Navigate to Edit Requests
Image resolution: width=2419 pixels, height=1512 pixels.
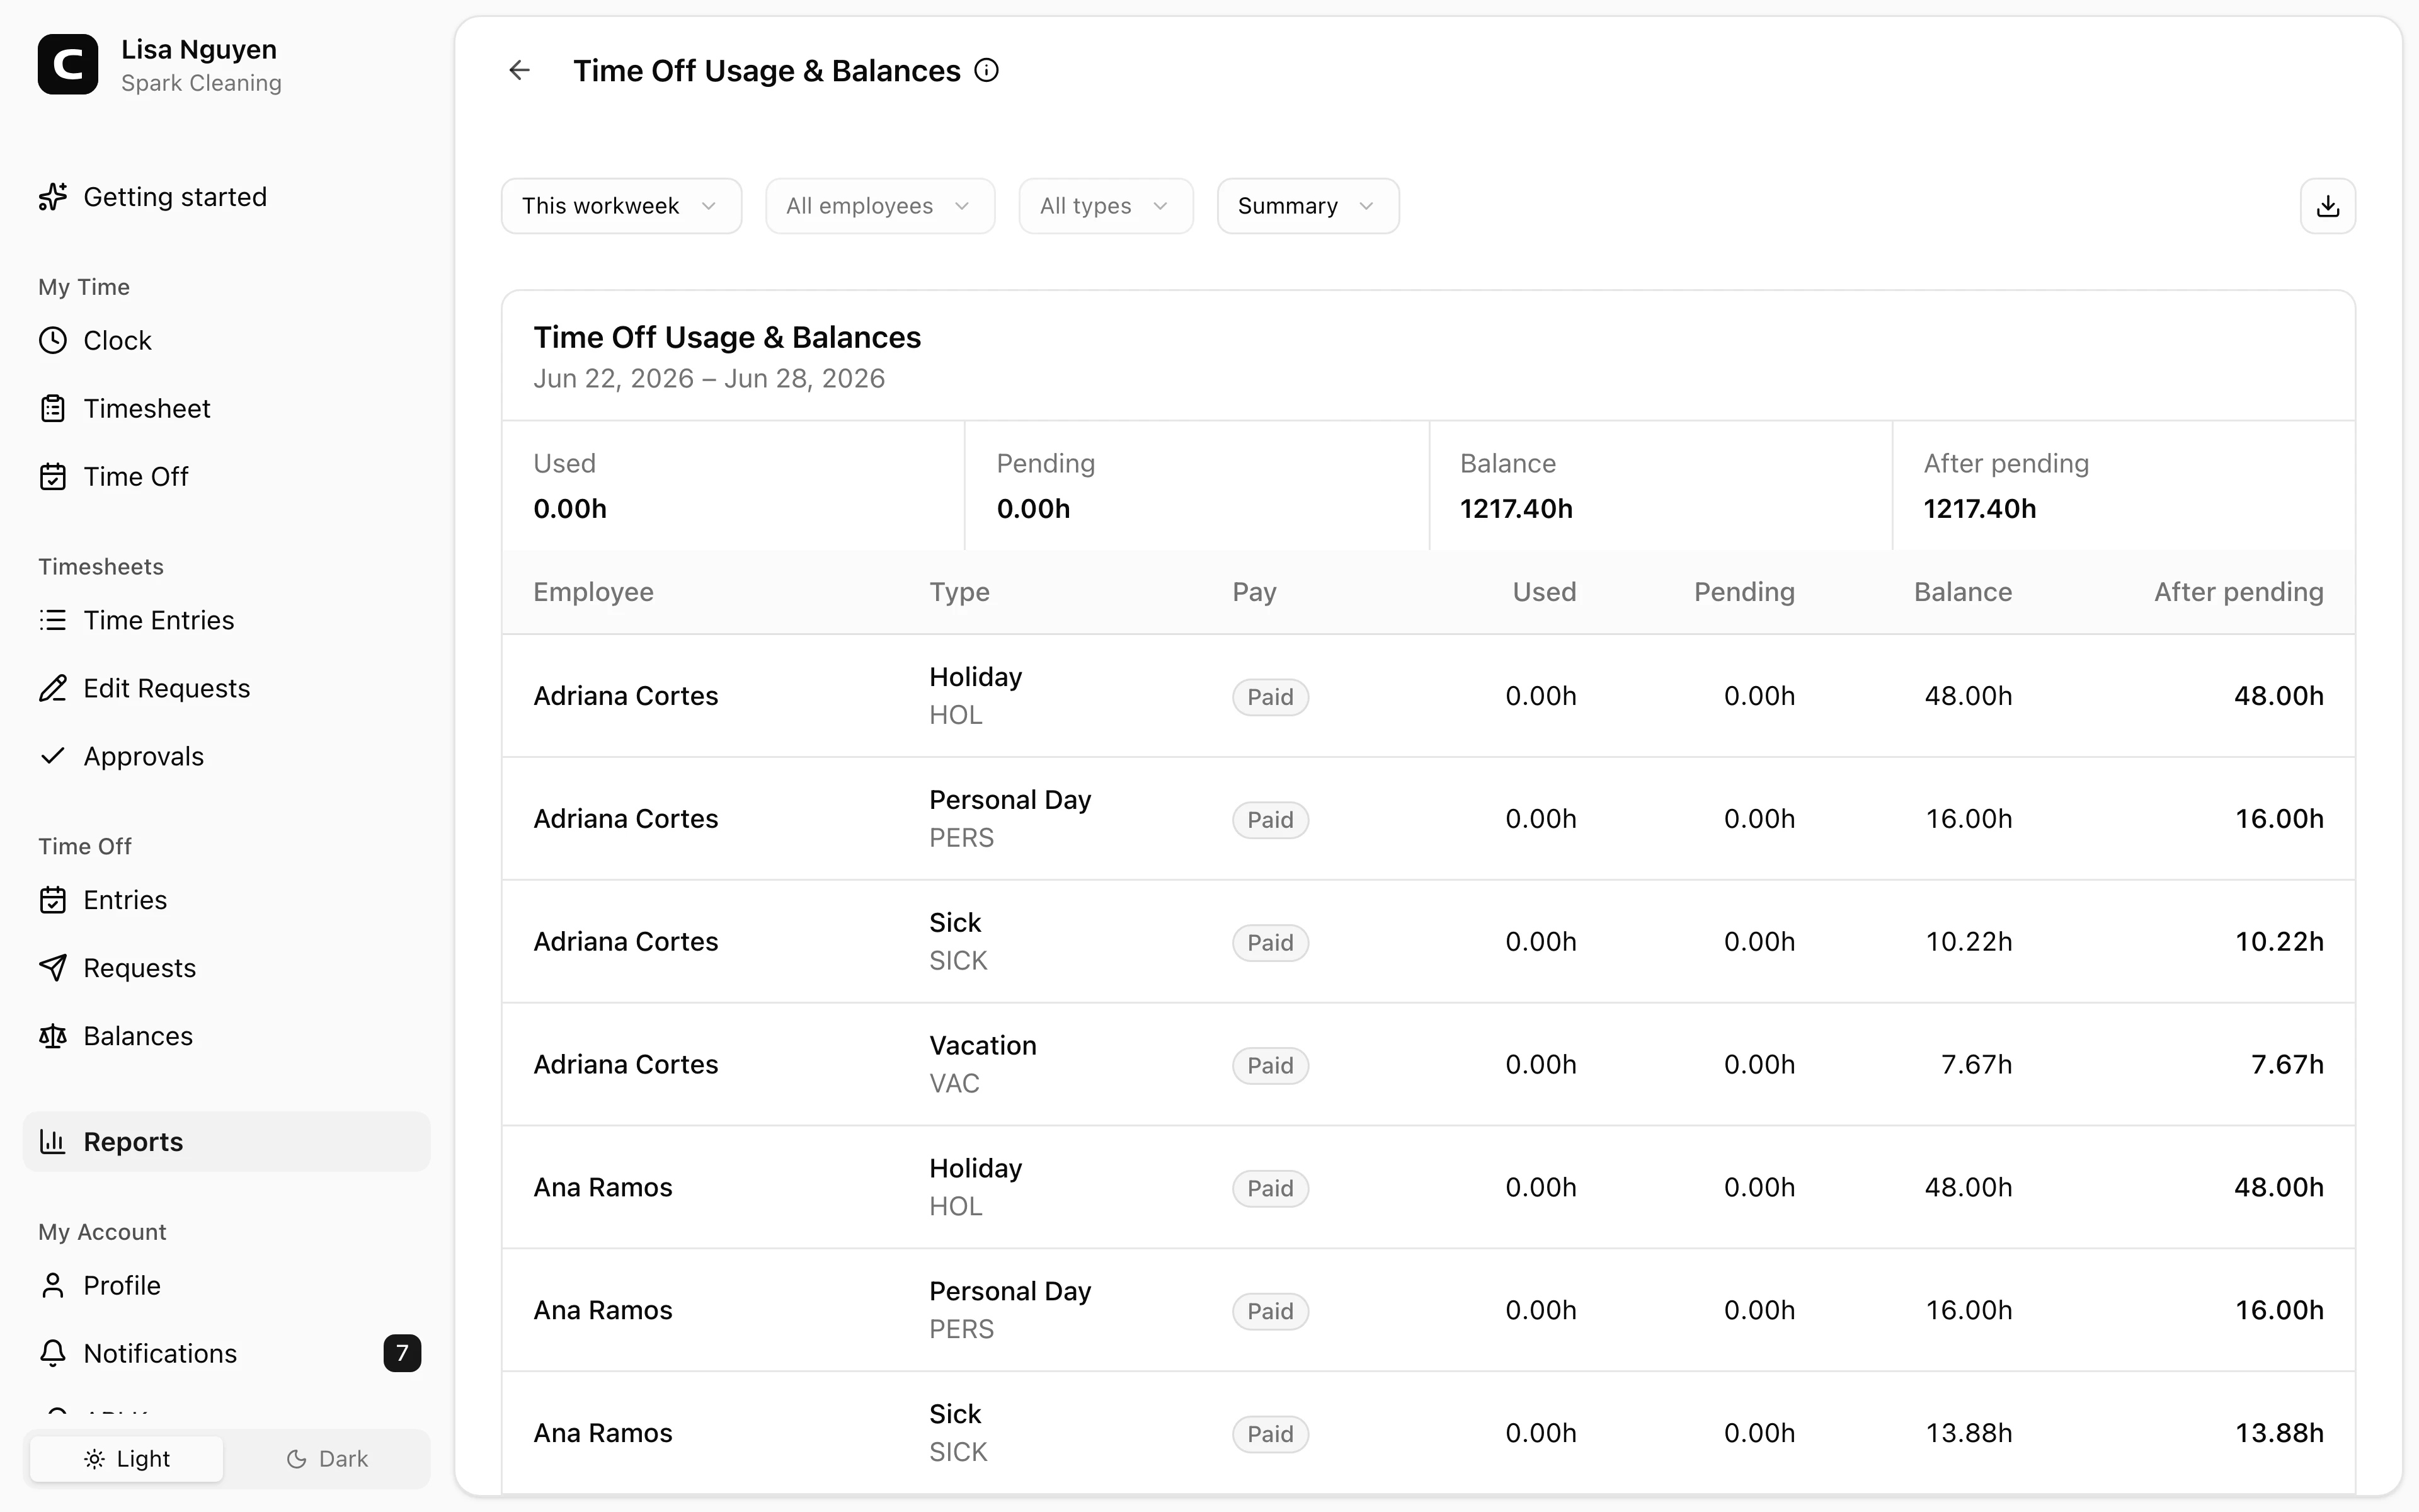tap(227, 689)
